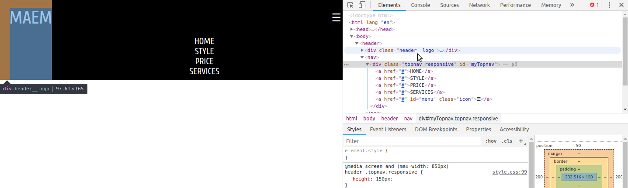Close the DevTools panel
628x188 pixels.
621,5
